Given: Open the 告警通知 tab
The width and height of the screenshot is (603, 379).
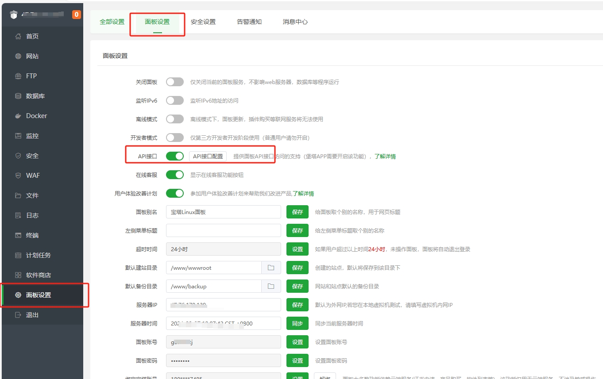Looking at the screenshot, I should pos(249,22).
